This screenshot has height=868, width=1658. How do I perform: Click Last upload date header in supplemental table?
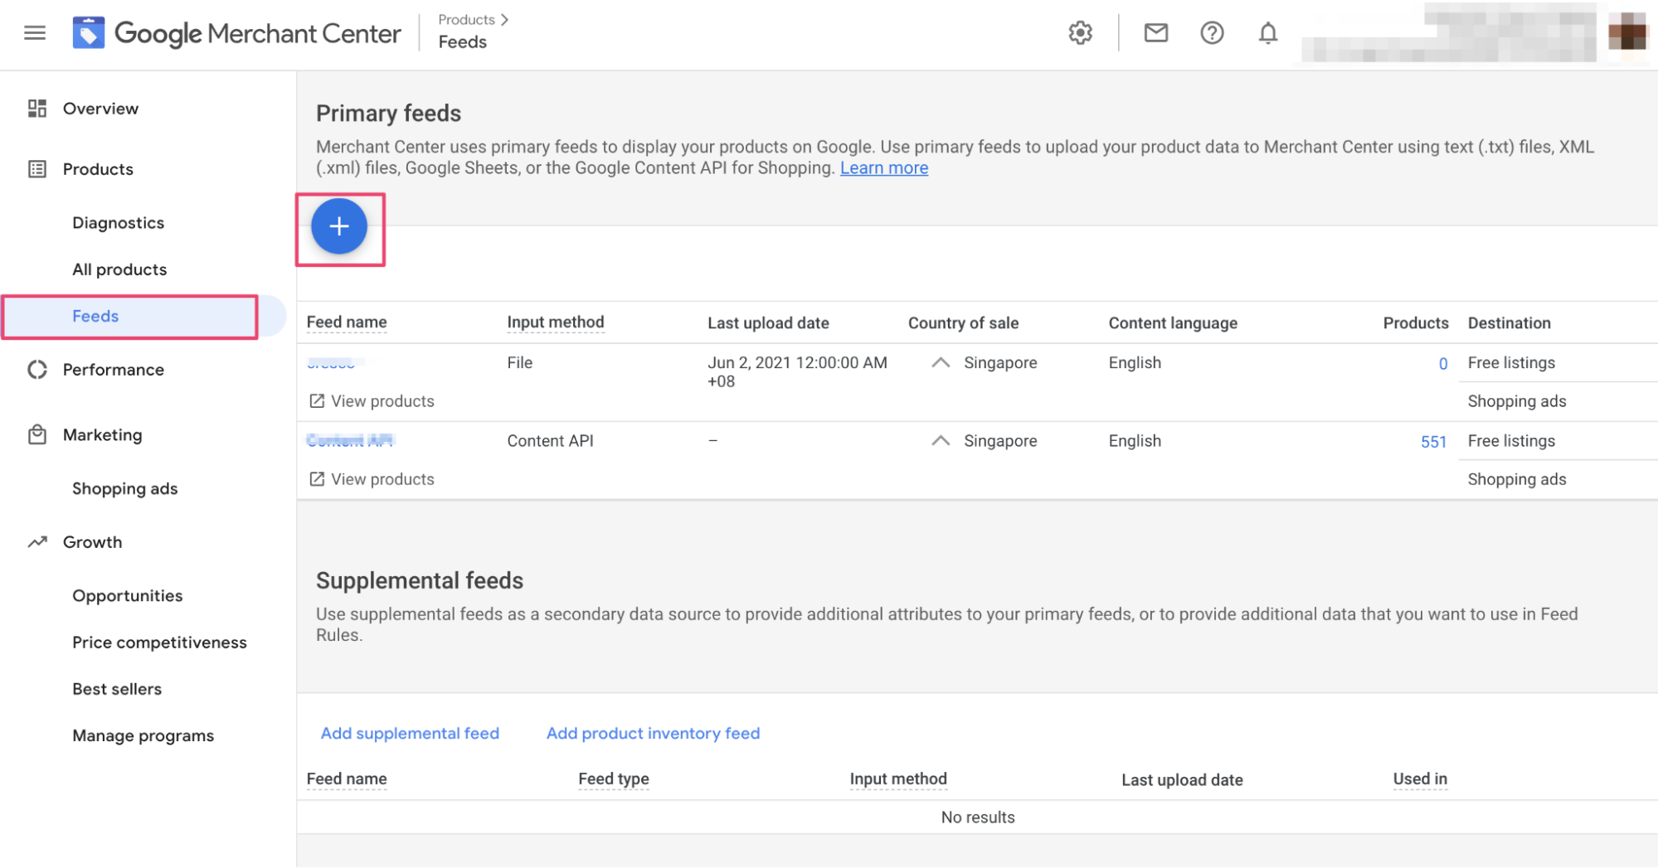pyautogui.click(x=1182, y=780)
